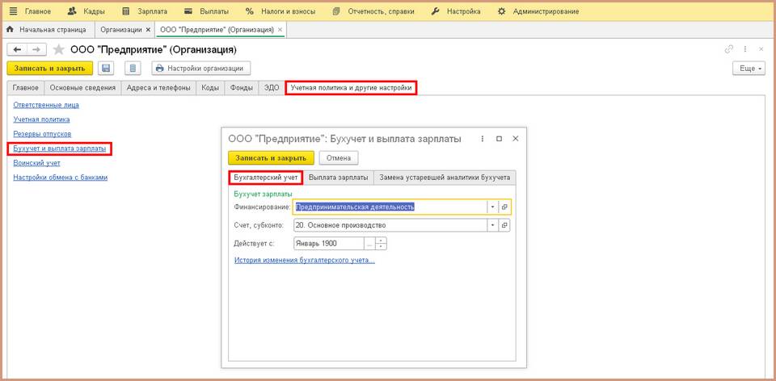Click the back navigation arrow
This screenshot has height=381, width=776.
coord(17,49)
